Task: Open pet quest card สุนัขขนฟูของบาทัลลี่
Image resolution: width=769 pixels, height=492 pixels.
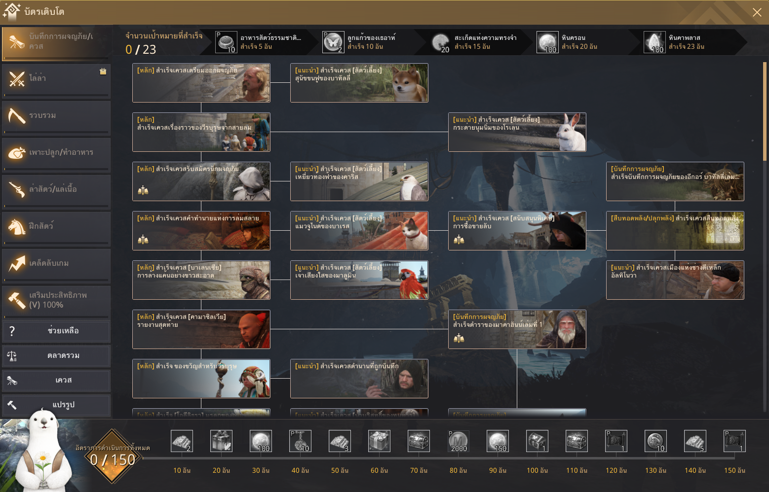Action: (x=359, y=83)
